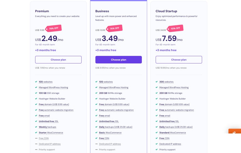Choose the Cloud Startup plan
The height and width of the screenshot is (153, 241).
click(x=179, y=60)
